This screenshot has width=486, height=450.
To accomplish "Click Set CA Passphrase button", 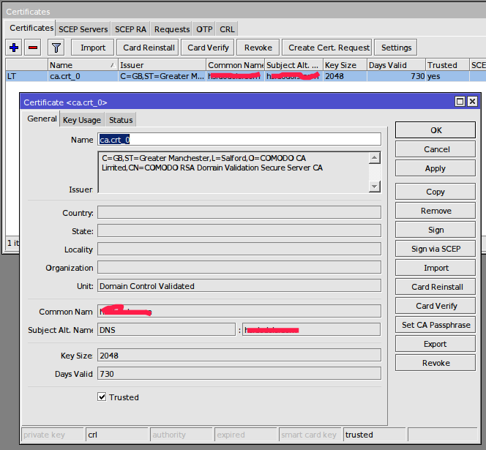I will coord(435,325).
